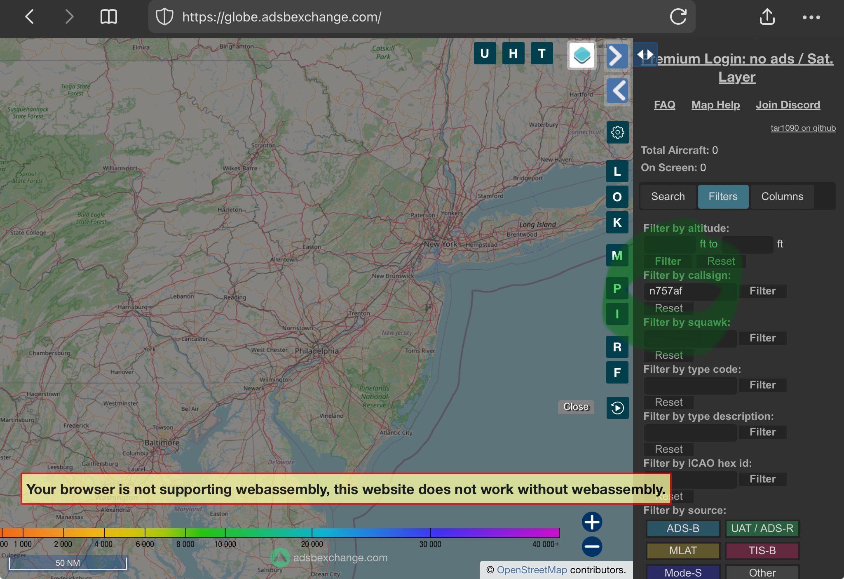Viewport: 844px width, 579px height.
Task: Toggle the Other source filter
Action: (x=762, y=572)
